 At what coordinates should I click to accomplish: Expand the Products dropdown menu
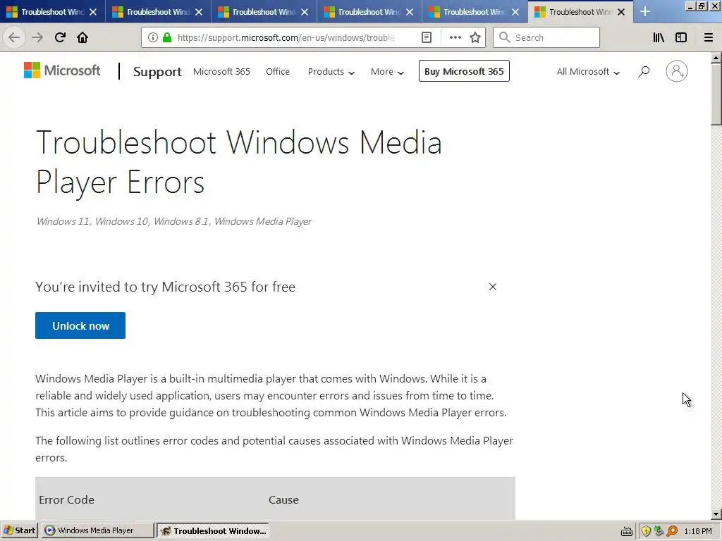point(331,71)
